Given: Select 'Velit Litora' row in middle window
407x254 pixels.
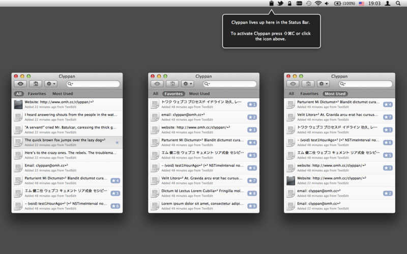Looking at the screenshot, I should pos(204,180).
